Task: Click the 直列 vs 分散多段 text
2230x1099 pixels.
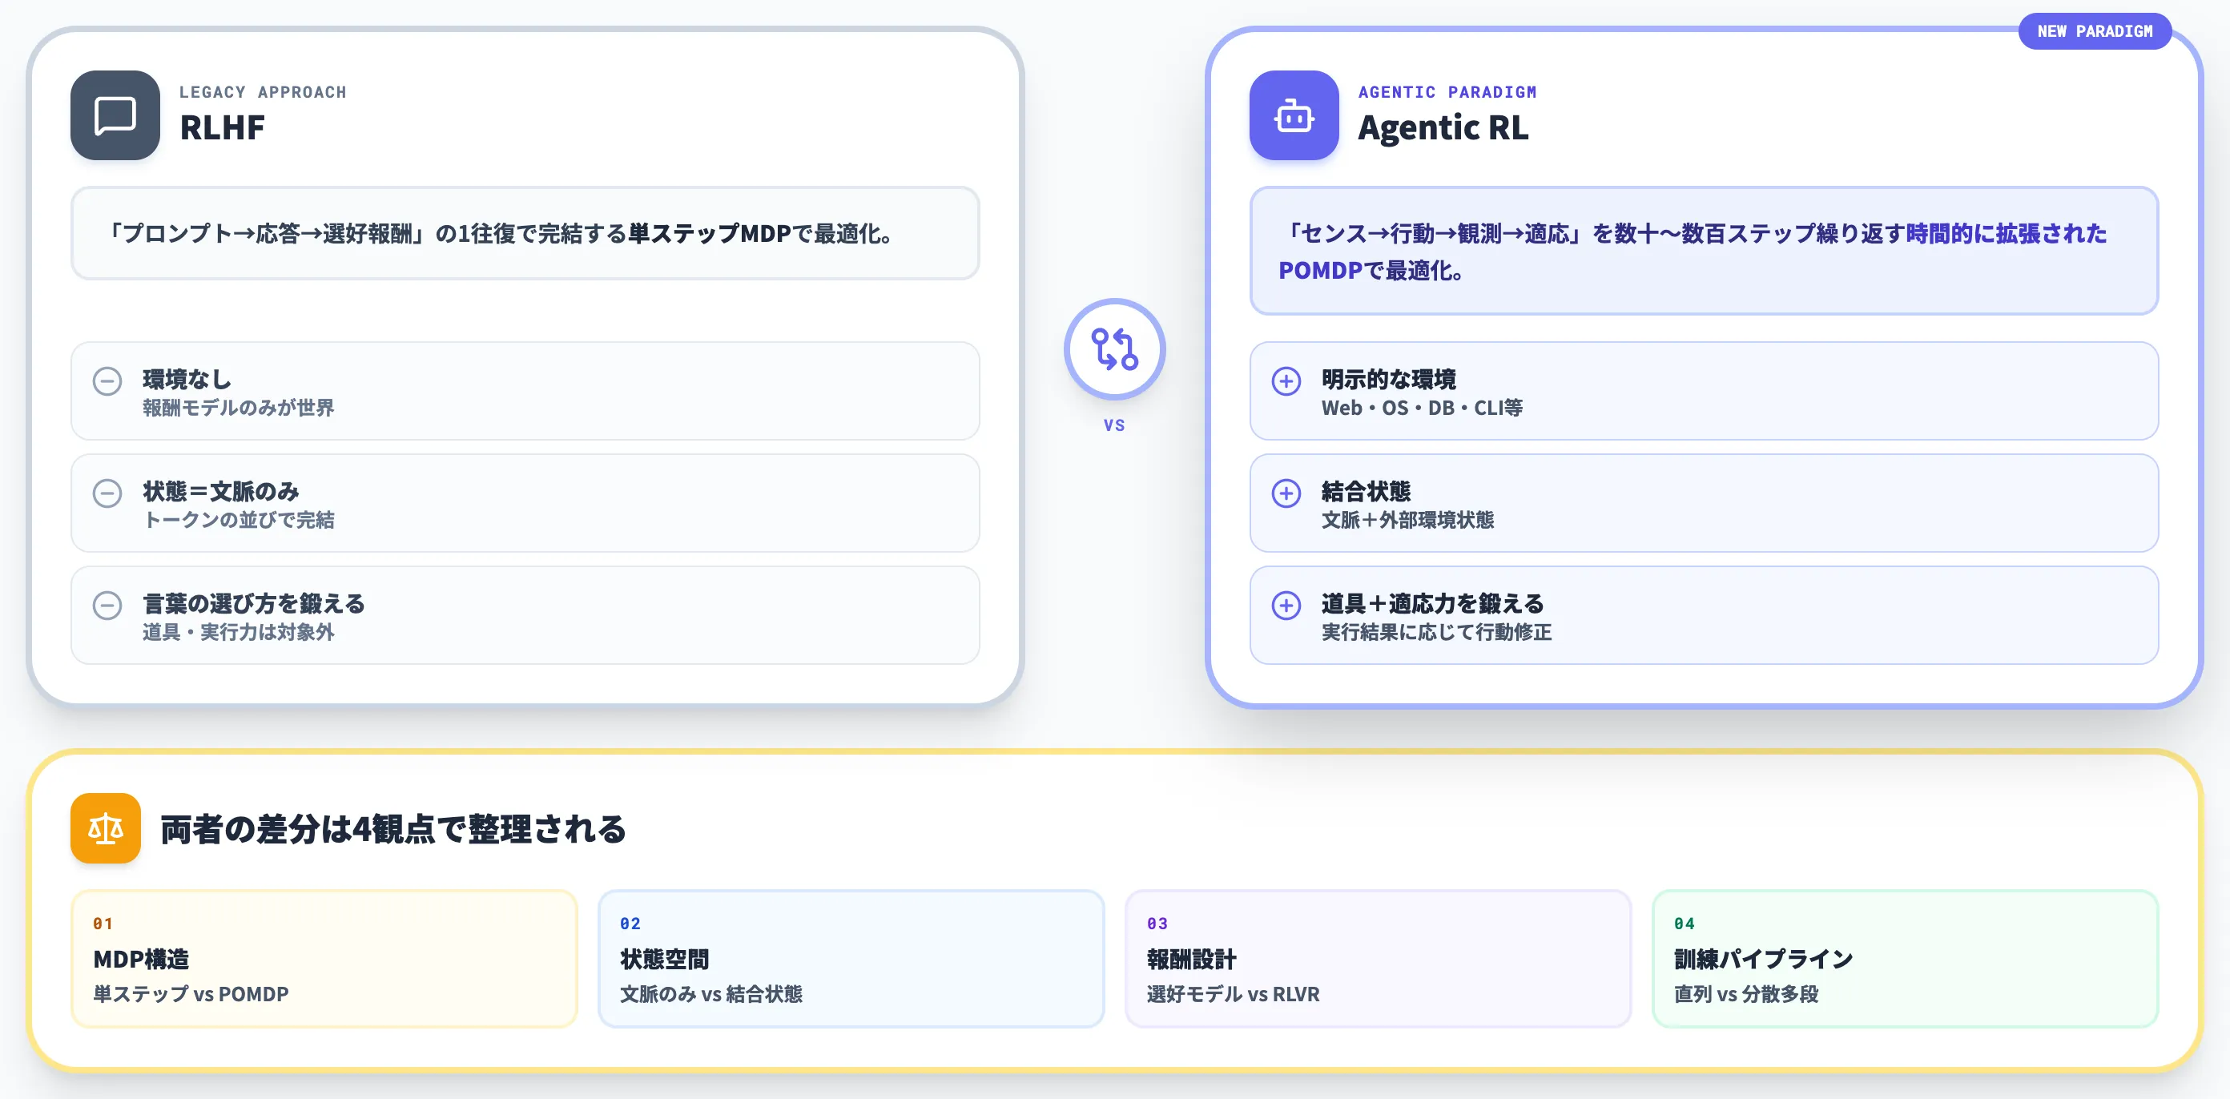Action: (x=1746, y=994)
